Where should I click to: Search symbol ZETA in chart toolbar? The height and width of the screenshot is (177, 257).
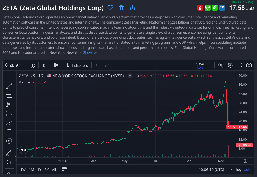(x=12, y=65)
